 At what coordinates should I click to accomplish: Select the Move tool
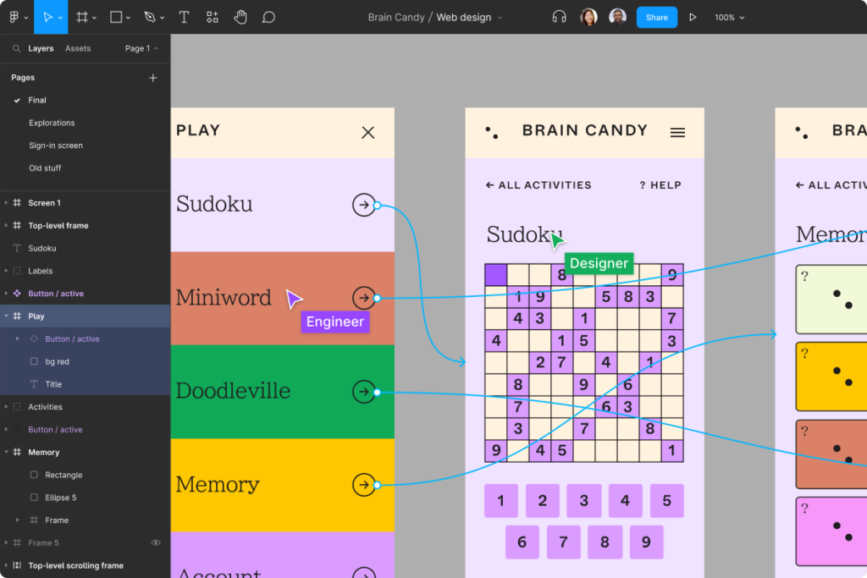[x=47, y=17]
